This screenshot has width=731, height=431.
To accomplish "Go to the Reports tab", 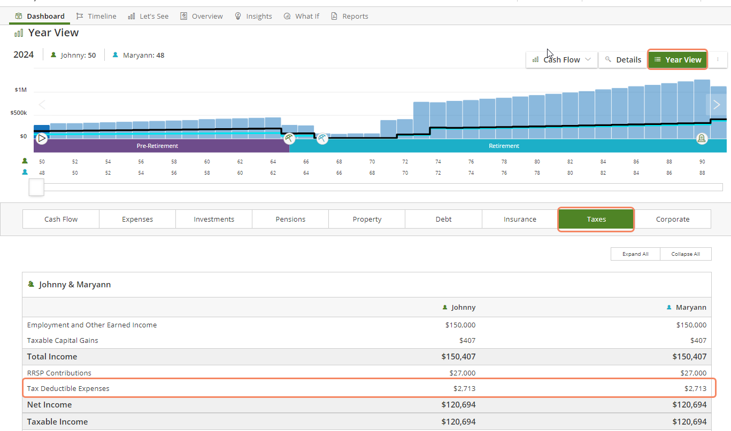I will (x=349, y=16).
